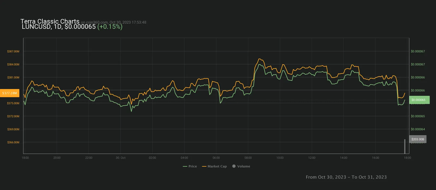
Task: Click the green +0.15% change indicator
Action: point(110,27)
